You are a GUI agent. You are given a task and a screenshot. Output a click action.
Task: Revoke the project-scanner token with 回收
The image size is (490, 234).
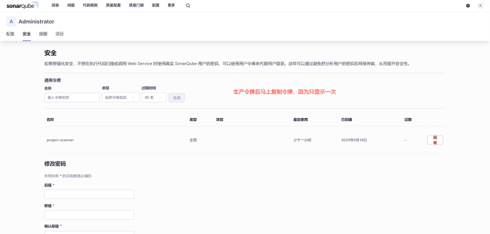pos(435,140)
